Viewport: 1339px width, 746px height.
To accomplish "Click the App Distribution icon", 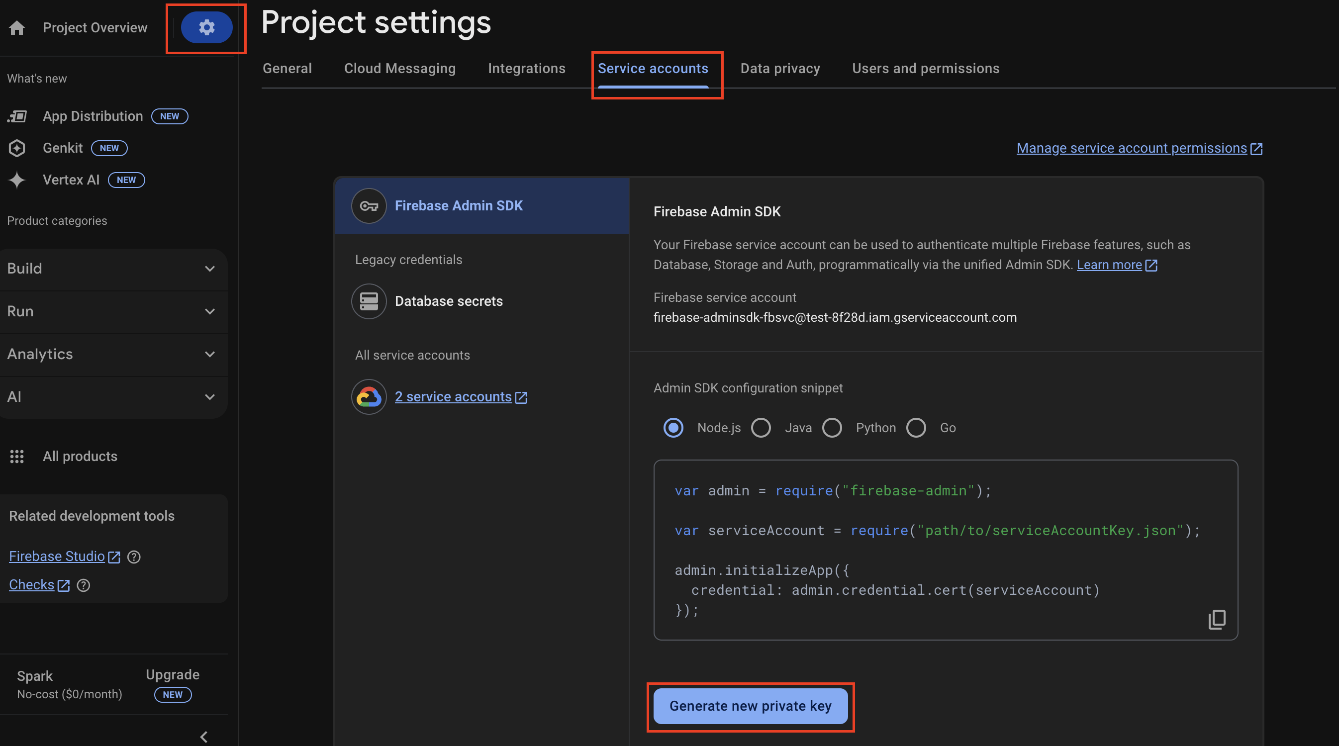I will (x=17, y=116).
